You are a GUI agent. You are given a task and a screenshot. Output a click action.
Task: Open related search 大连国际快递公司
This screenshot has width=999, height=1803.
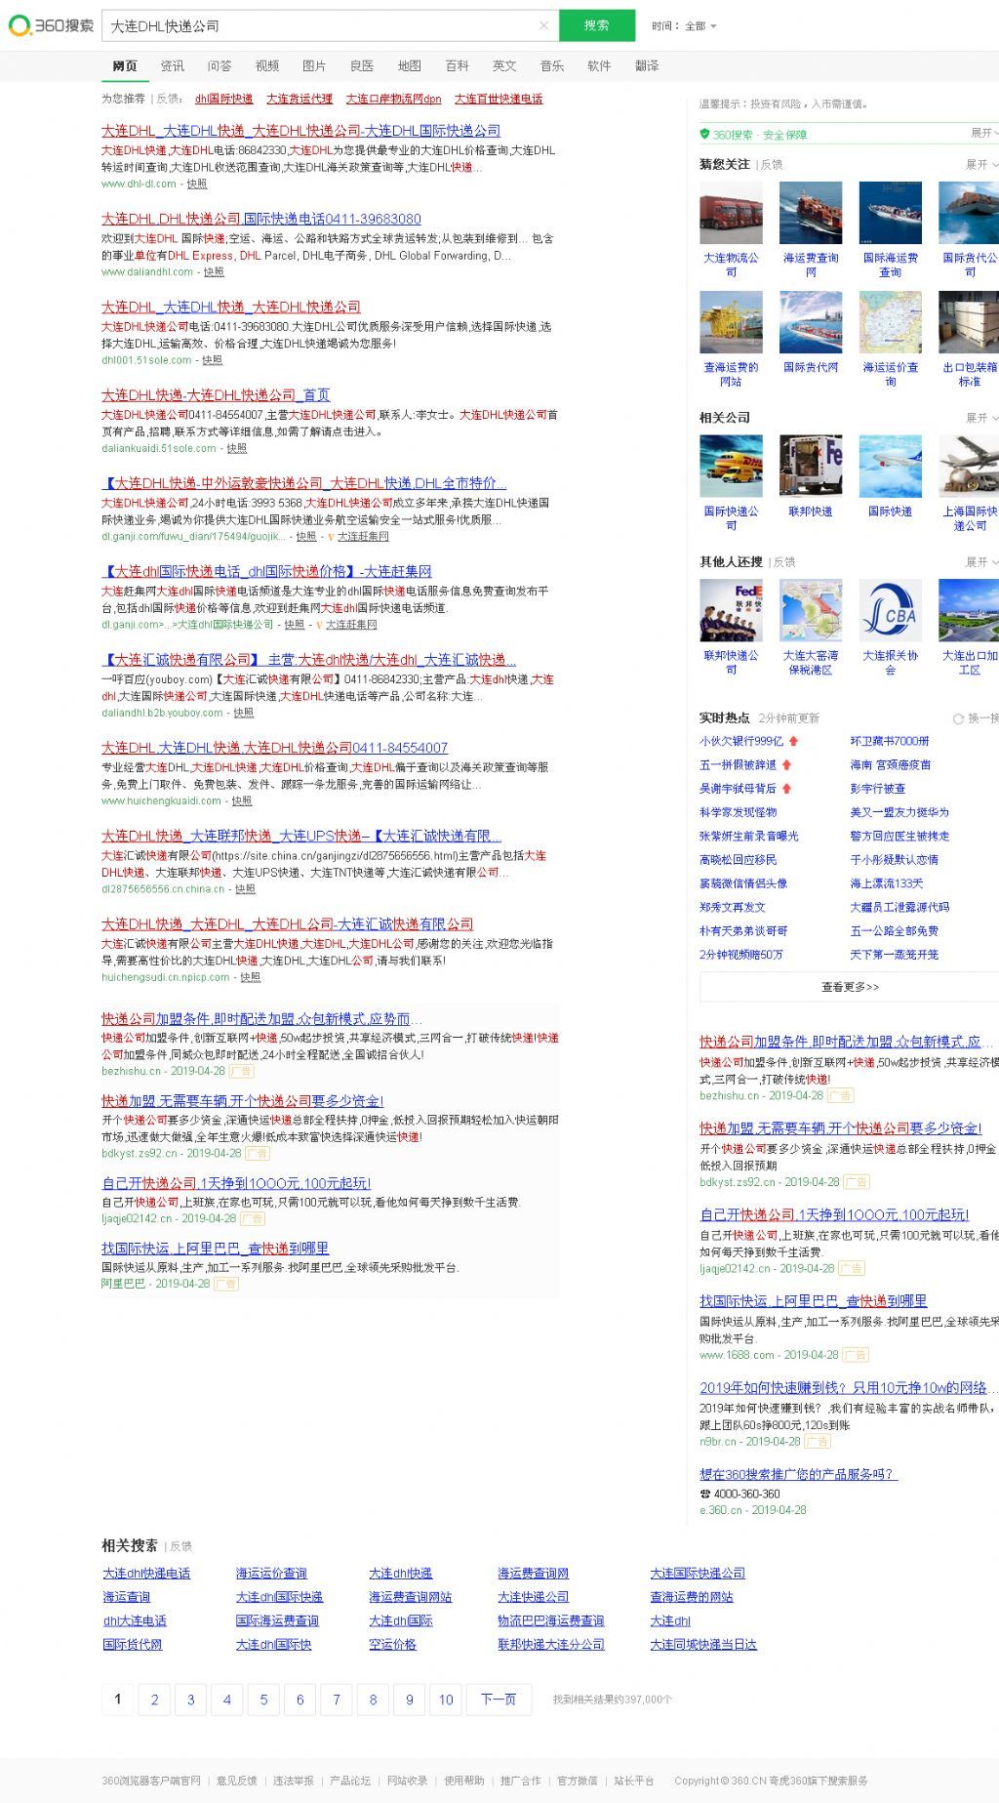698,1574
